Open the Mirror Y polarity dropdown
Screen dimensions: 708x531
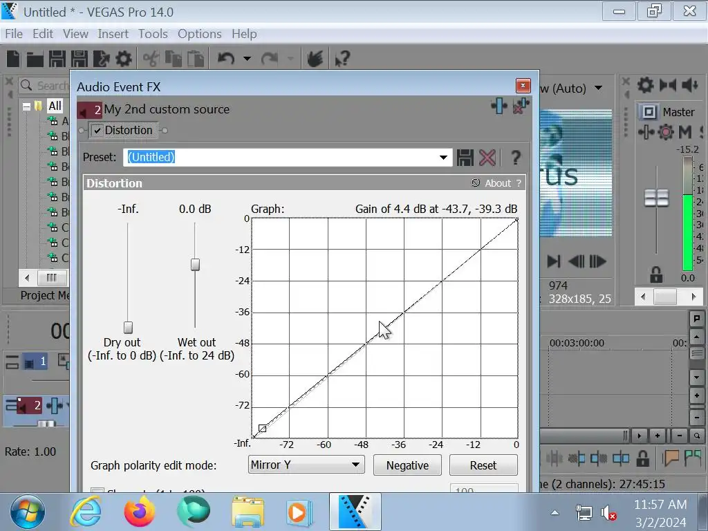coord(306,465)
